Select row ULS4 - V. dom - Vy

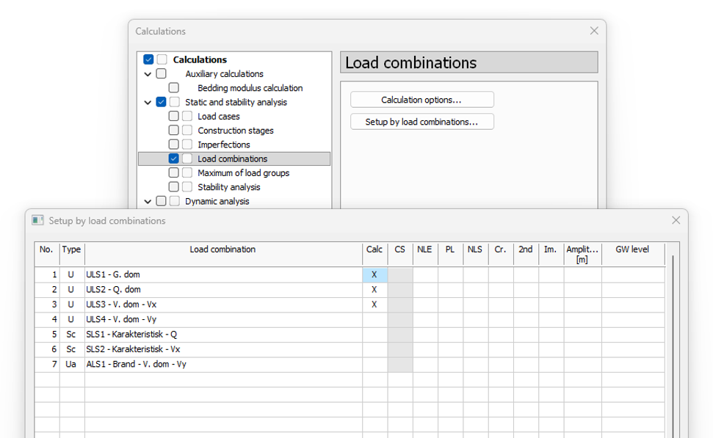pyautogui.click(x=223, y=319)
